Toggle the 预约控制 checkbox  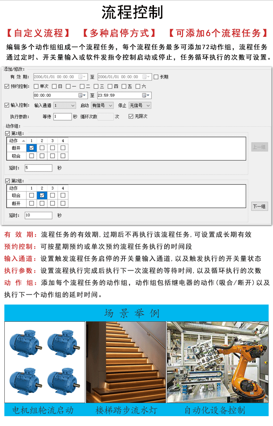pyautogui.click(x=7, y=86)
